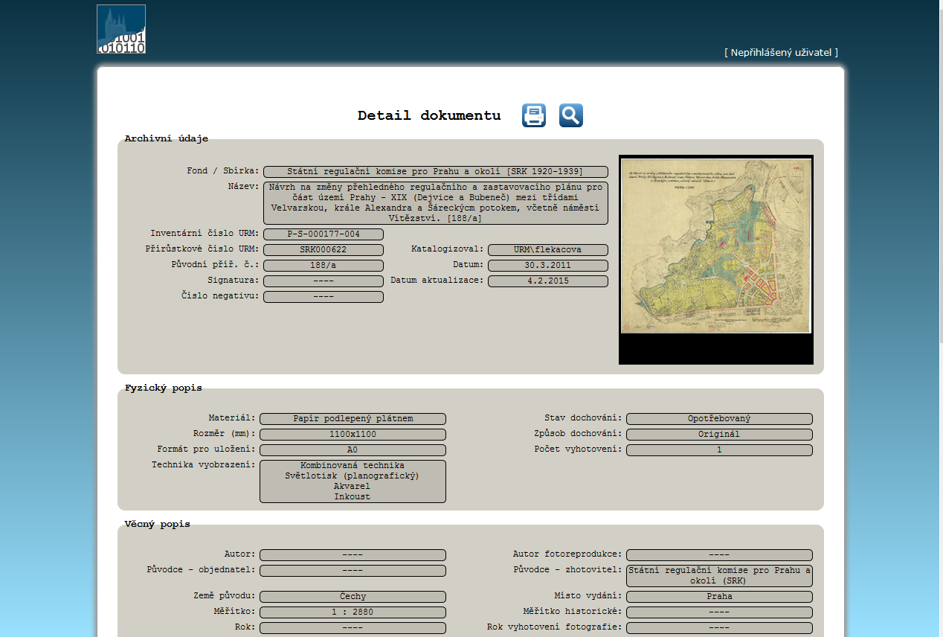Click the Nepřihlášený uživatel login link
The width and height of the screenshot is (943, 637).
click(x=781, y=52)
